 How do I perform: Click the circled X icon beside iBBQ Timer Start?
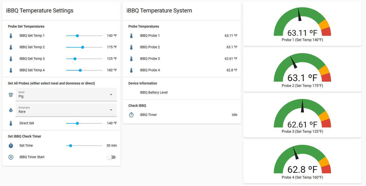11,157
